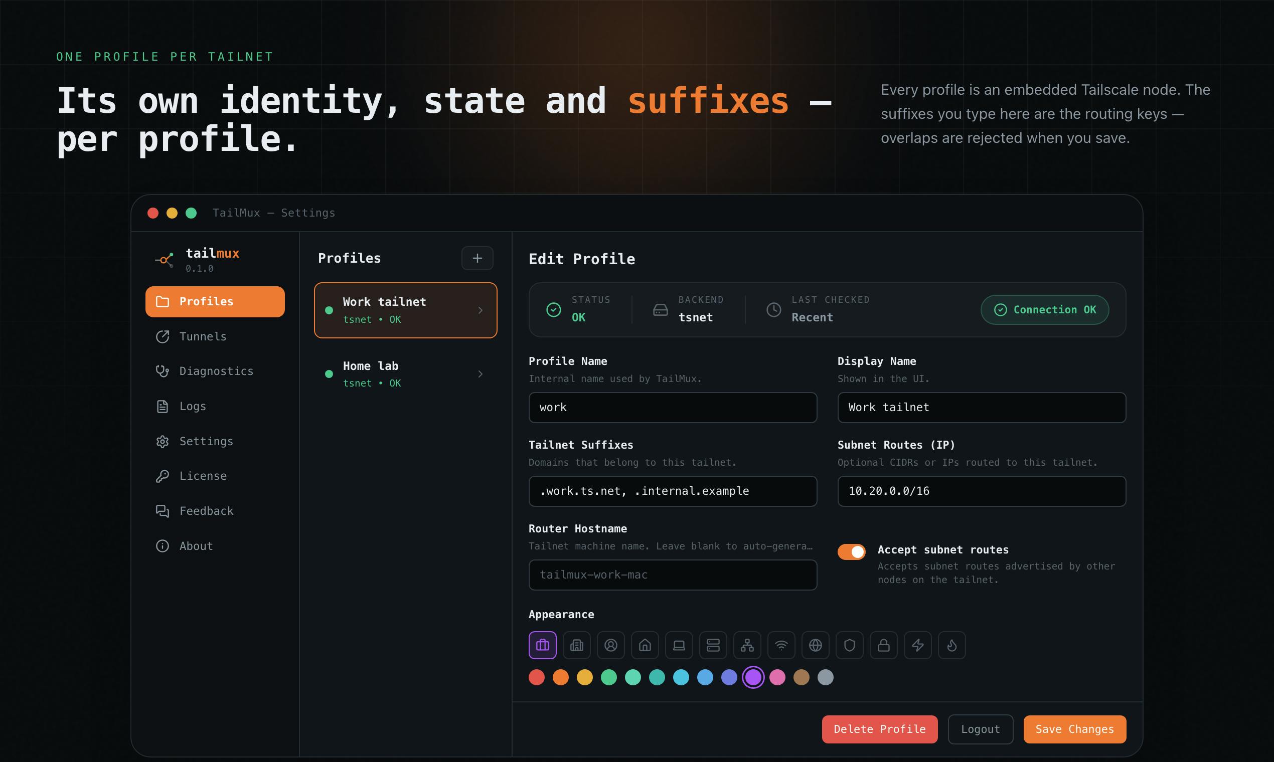The height and width of the screenshot is (762, 1274).
Task: Pick the lightning bolt profile icon
Action: [x=917, y=645]
